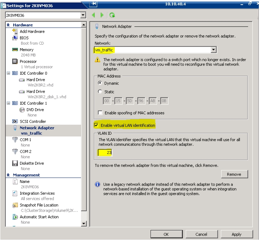Select the Dynamic MAC address option
Image resolution: width=261 pixels, height=244 pixels.
tap(100, 83)
